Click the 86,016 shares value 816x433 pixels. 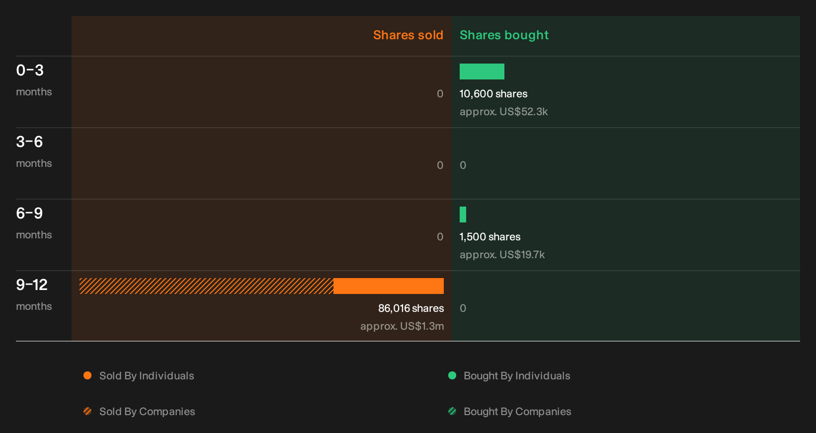pos(411,308)
